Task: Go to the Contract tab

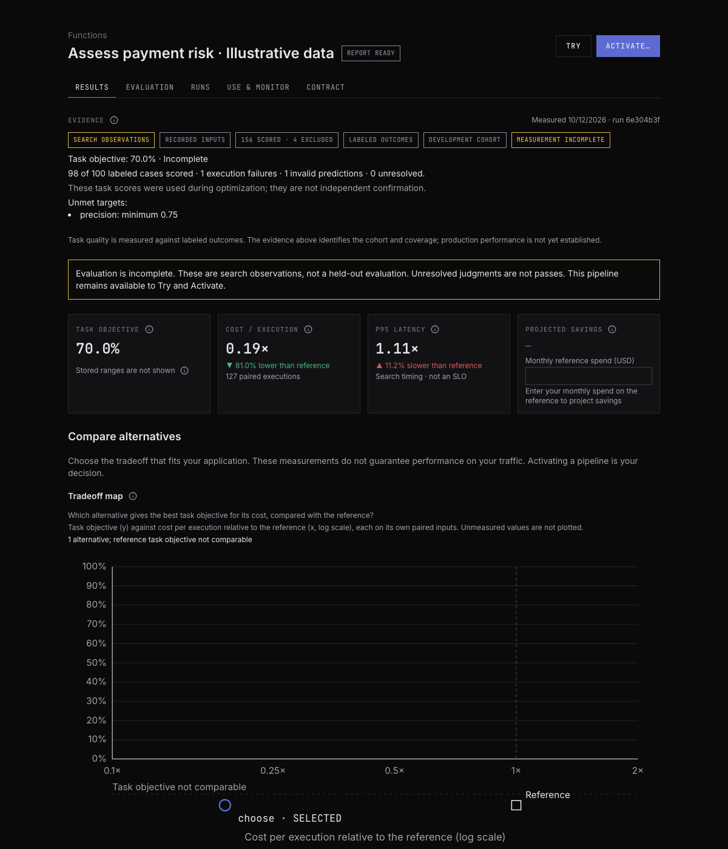Action: (x=326, y=87)
